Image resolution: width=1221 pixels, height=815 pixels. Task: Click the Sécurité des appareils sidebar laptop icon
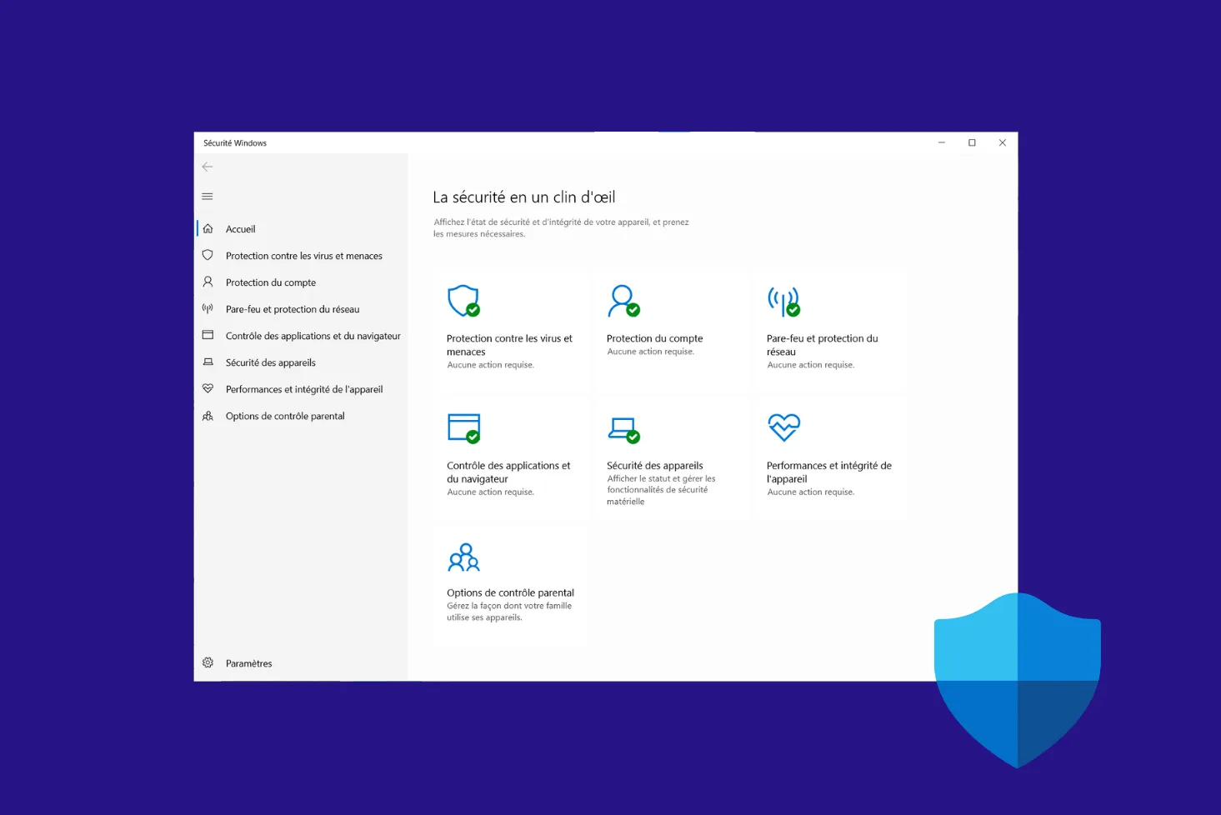click(208, 362)
